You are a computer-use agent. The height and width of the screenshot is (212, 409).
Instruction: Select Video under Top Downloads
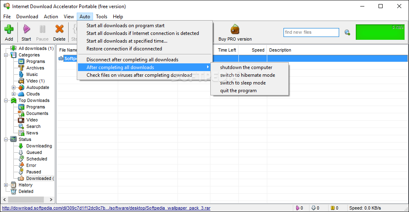coord(32,120)
